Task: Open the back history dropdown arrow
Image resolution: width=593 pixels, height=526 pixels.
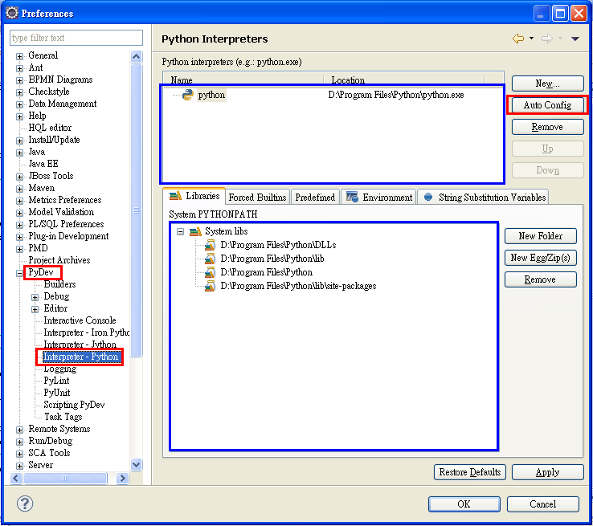Action: click(531, 39)
